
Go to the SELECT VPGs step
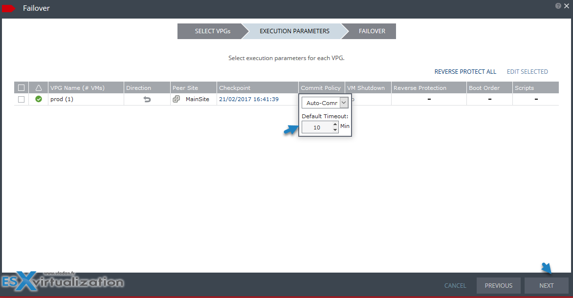212,31
